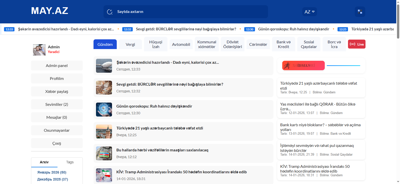Click the blue slider line beside İdman banner

click(343, 65)
